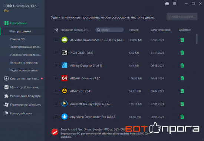Click the AIDA64 red 64 icon
This screenshot has width=204, height=141.
pos(65,78)
